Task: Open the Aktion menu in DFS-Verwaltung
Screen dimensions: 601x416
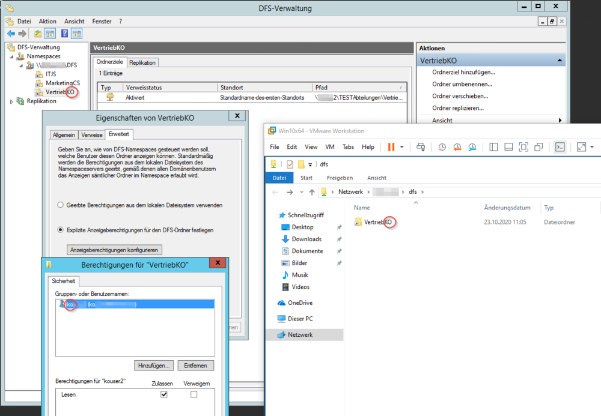Action: [x=47, y=21]
